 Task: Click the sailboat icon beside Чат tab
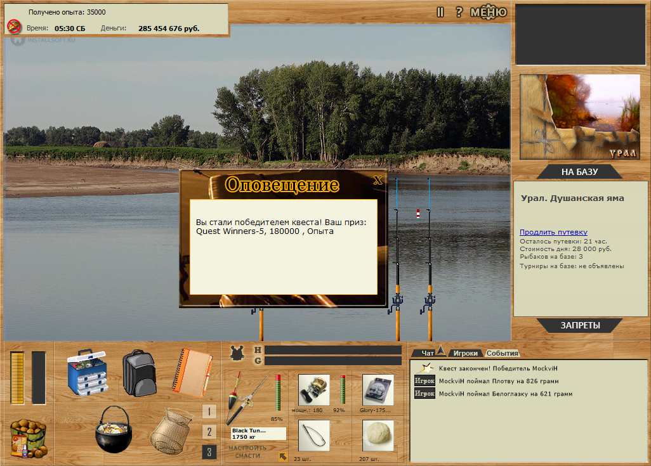pos(441,351)
